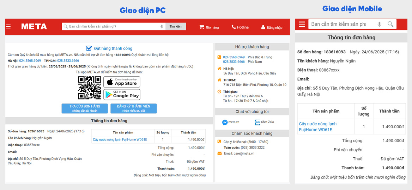Click Chat với chúng tôi heading
Screen dimensions: 412x190
252,112
